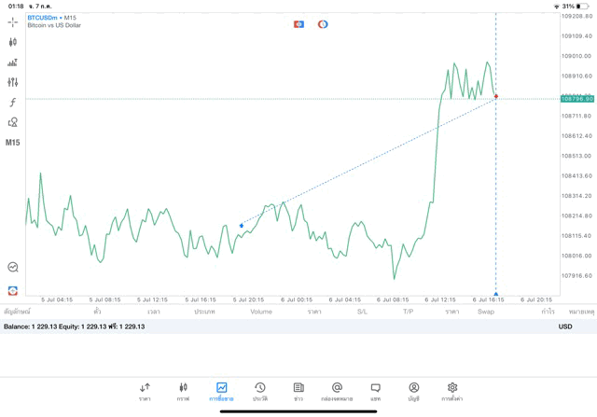
Task: Open the History (ประวัติ) tab
Action: click(x=260, y=391)
